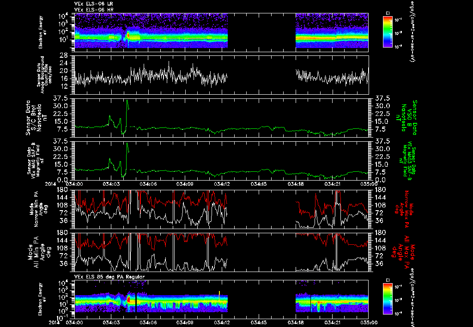This screenshot has height=327, width=473.
Task: Click the red hot spot in the ELS-06 spectrogram
Action: click(128, 36)
